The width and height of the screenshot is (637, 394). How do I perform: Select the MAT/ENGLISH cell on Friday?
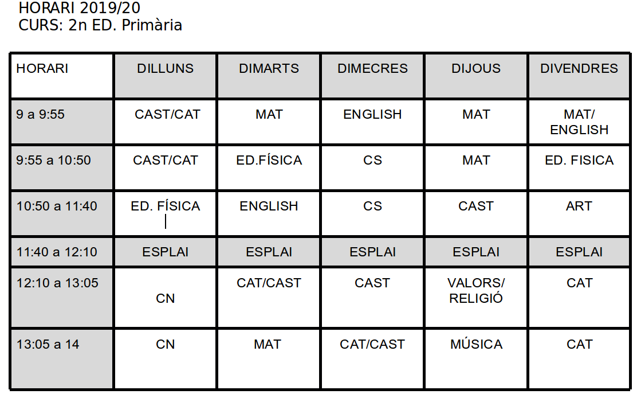579,122
